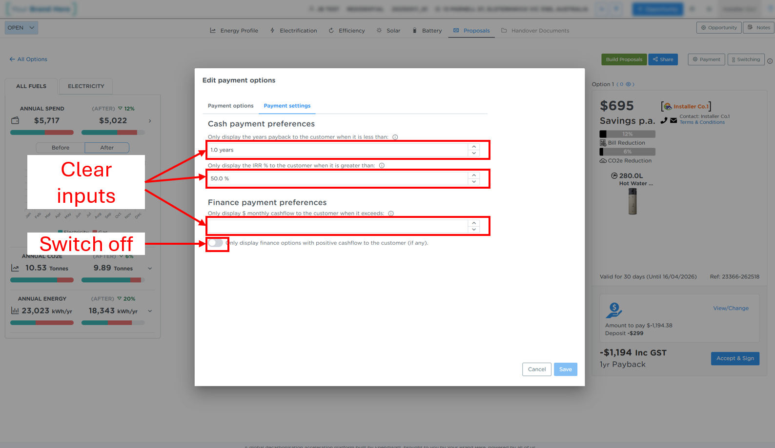Click info icon beside years payback label
Viewport: 775px width, 448px height.
point(395,137)
